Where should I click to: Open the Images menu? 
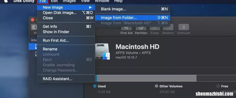point(69,1)
